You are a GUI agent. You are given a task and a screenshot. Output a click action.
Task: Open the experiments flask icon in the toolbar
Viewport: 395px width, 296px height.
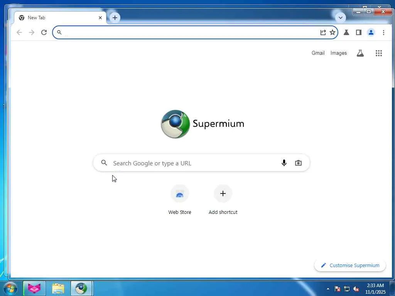[346, 32]
